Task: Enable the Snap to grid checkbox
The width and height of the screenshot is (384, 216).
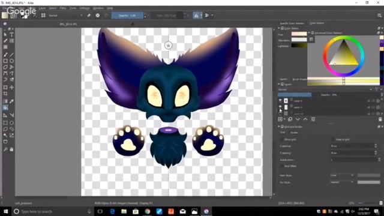Action: 333,139
